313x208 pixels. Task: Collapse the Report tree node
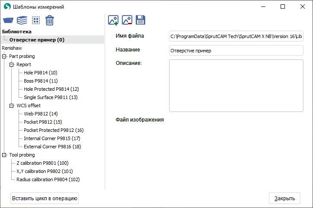12,64
